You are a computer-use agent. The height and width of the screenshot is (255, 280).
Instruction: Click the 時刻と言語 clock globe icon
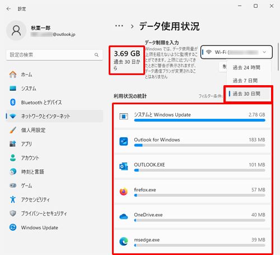click(x=13, y=171)
